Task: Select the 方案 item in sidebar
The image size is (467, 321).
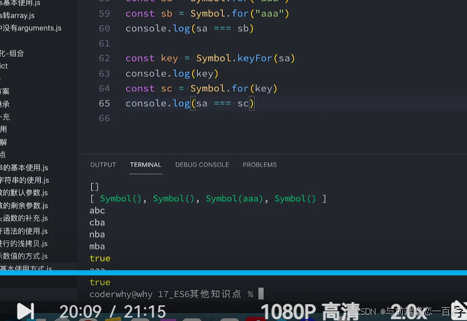Action: [5, 91]
